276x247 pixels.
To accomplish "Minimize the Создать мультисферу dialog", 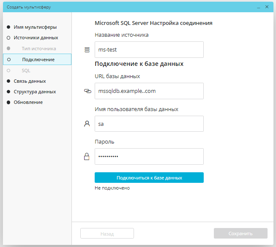I will [x=258, y=7].
